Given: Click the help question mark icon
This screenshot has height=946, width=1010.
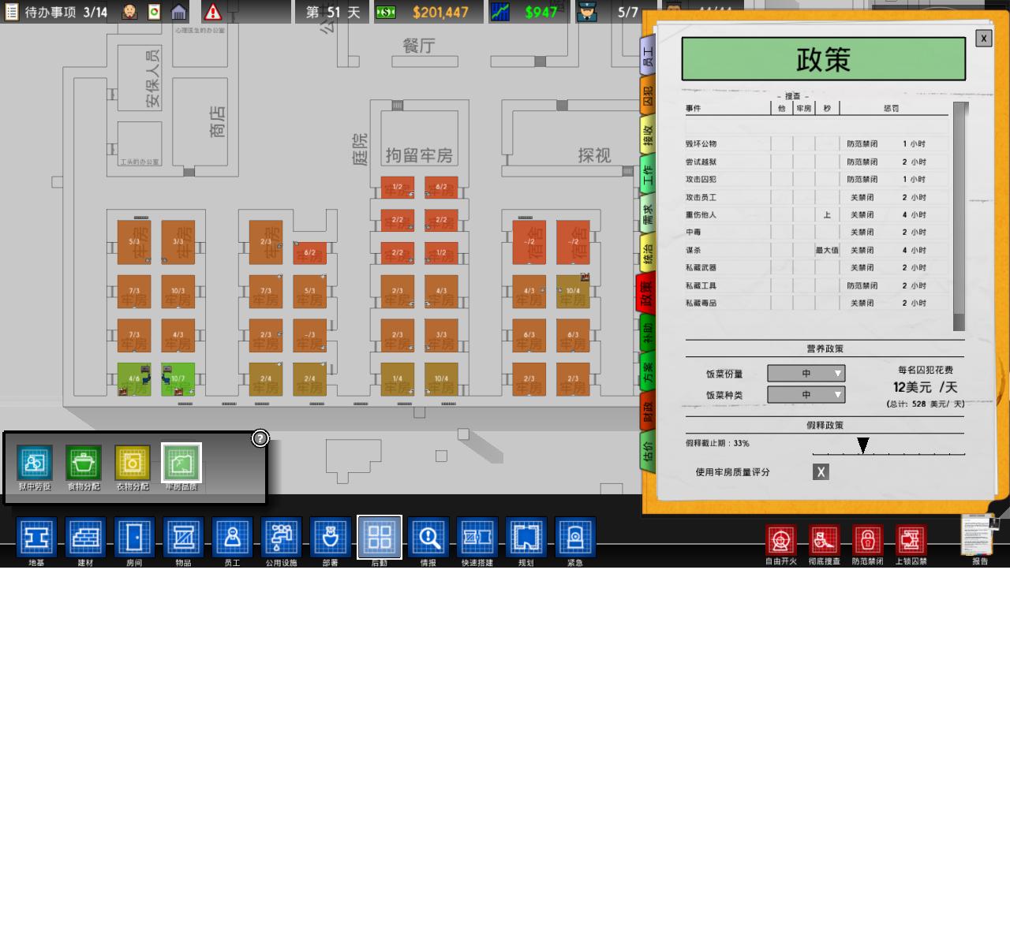Looking at the screenshot, I should 260,438.
